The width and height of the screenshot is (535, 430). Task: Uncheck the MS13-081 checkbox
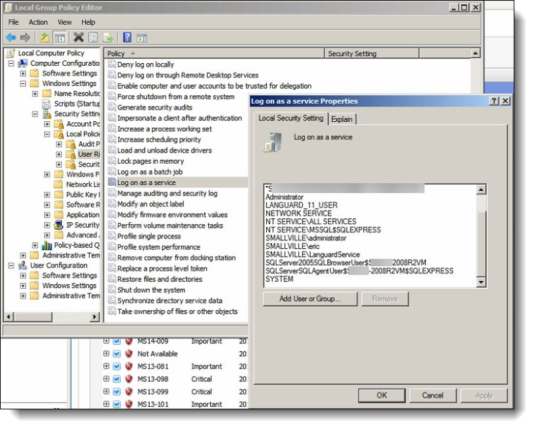click(116, 367)
